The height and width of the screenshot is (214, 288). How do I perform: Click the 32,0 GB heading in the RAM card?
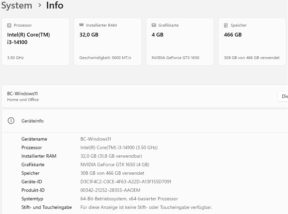click(x=89, y=34)
